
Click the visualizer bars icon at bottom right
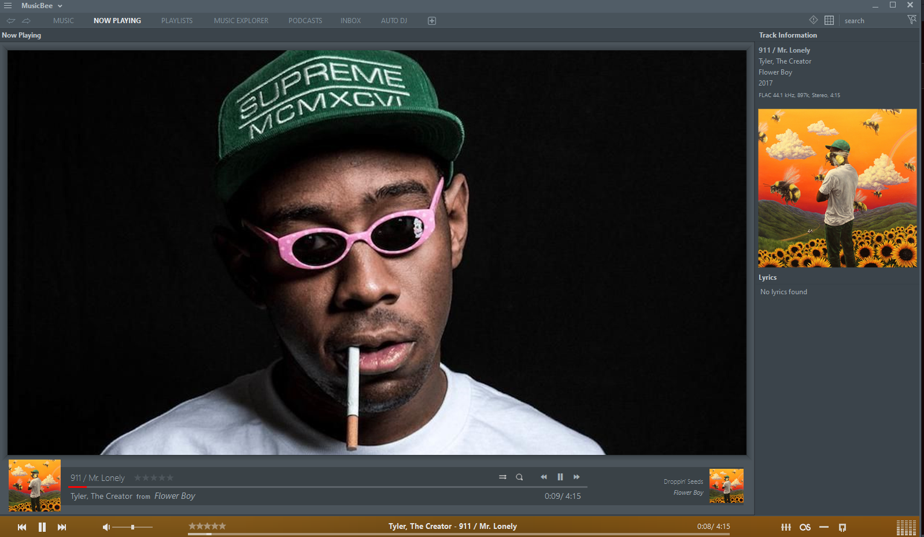click(x=906, y=527)
